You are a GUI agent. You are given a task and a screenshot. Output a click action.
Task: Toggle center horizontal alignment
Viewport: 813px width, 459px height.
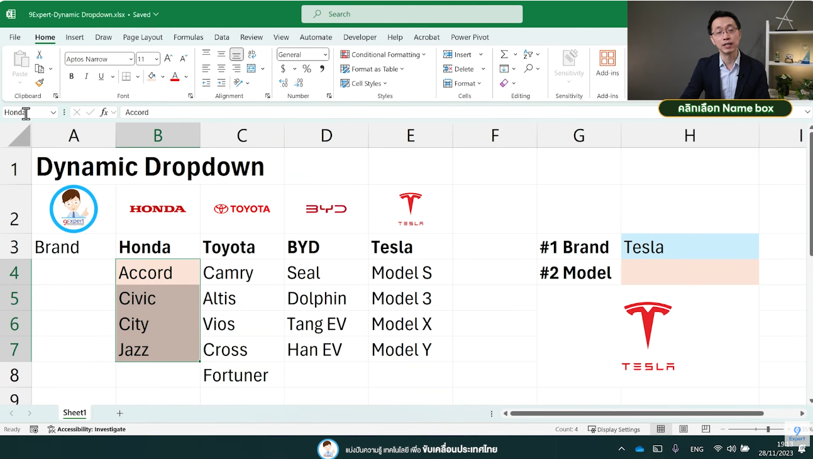coord(221,69)
